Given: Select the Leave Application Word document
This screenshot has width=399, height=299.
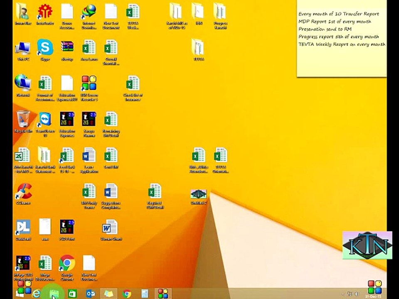Looking at the screenshot, I should (89, 156).
